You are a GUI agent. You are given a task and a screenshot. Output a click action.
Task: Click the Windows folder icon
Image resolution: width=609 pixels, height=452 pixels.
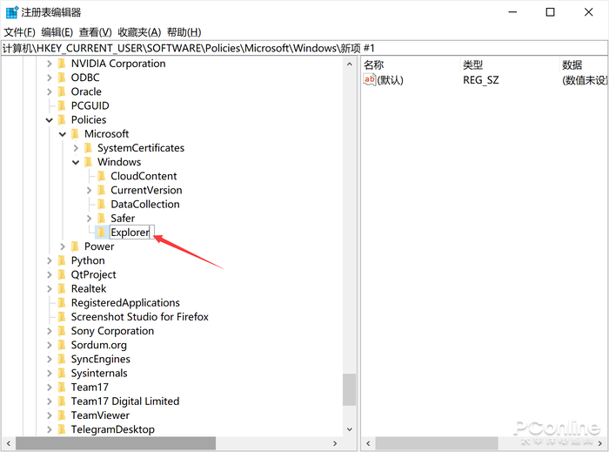coord(88,162)
